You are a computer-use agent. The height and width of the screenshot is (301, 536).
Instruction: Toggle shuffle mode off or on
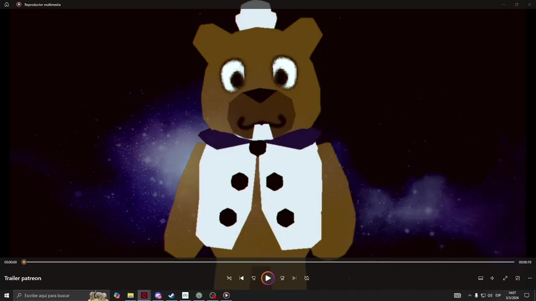(x=229, y=278)
